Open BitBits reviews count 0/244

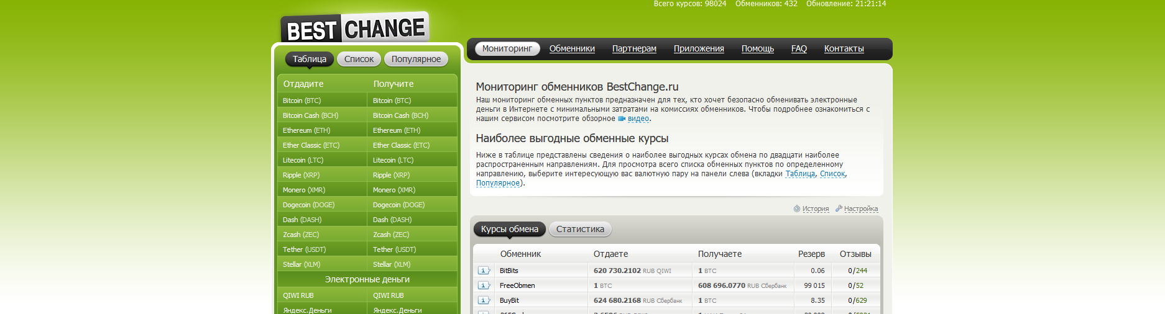tap(857, 271)
